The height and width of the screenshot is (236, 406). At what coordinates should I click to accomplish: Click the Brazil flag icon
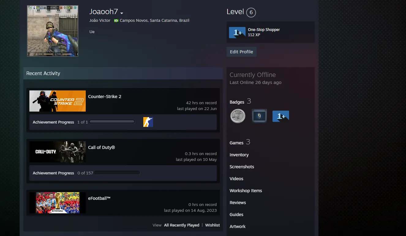pos(116,21)
